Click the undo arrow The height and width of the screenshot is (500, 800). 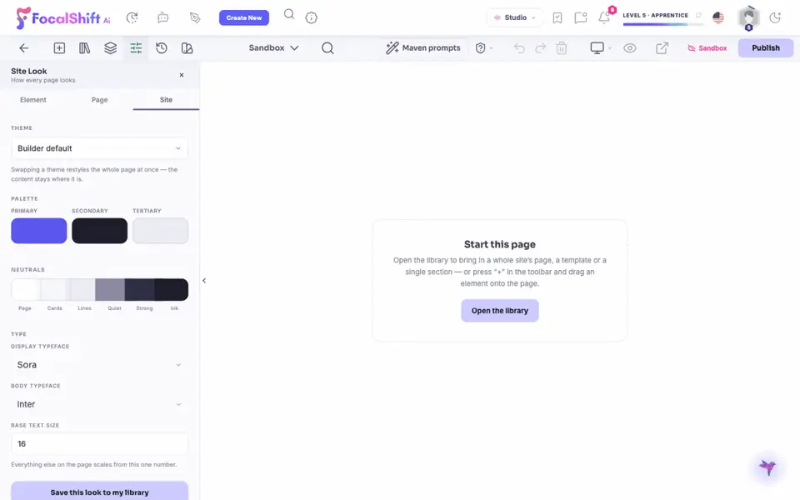click(x=519, y=48)
